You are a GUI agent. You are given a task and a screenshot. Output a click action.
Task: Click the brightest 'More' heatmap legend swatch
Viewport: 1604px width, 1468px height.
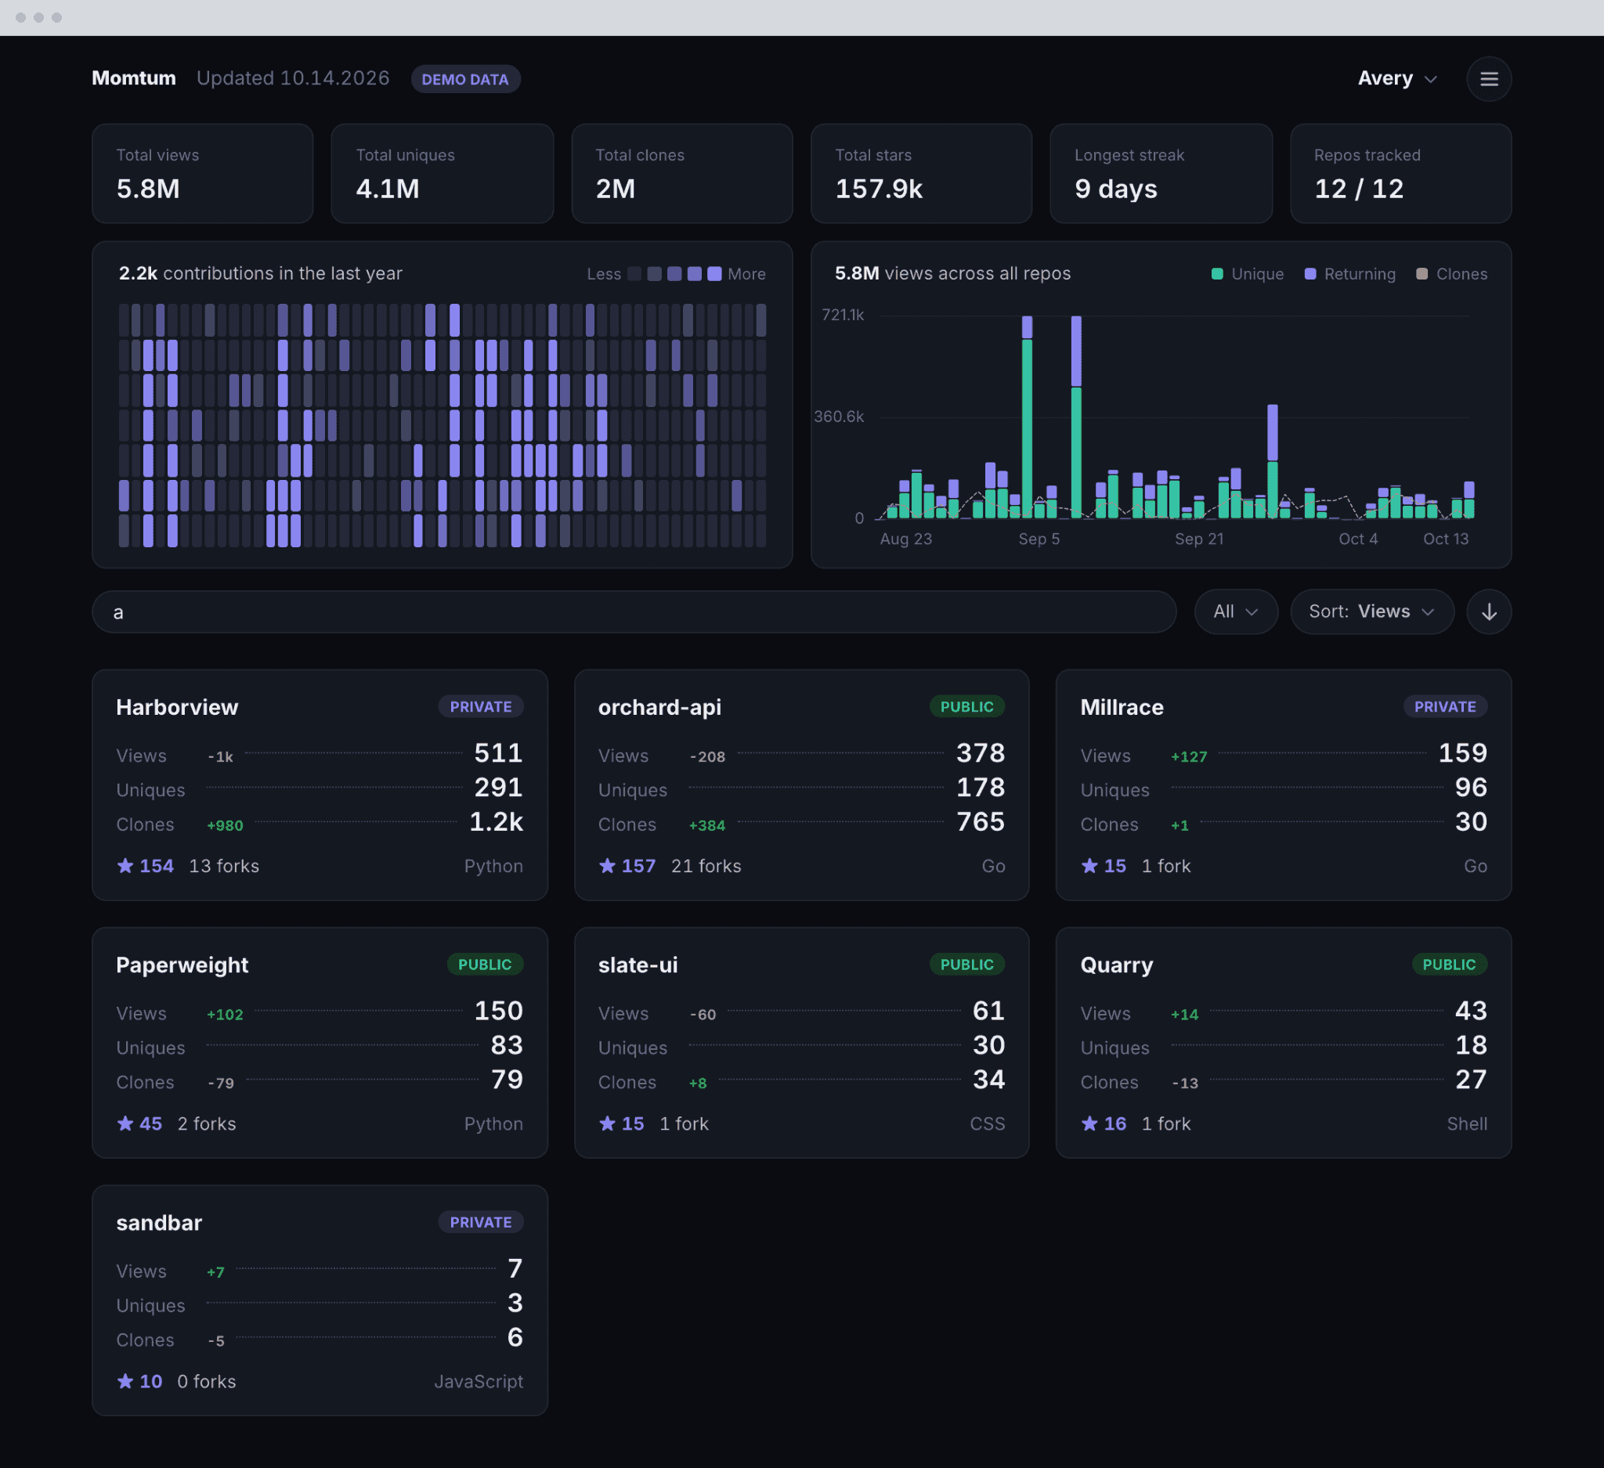pos(714,273)
